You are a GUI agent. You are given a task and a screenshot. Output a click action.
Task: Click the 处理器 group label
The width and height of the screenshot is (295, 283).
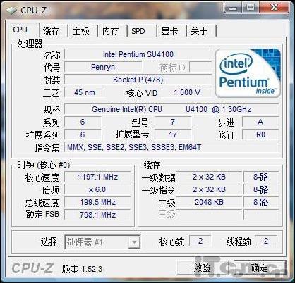pyautogui.click(x=30, y=44)
